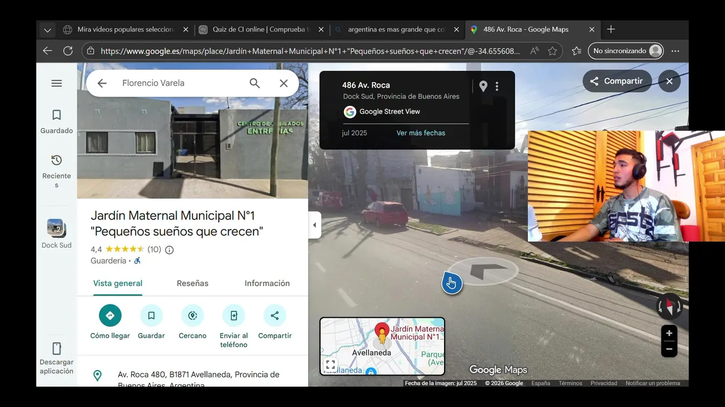
Task: Click the search magnifier icon
Action: 255,83
